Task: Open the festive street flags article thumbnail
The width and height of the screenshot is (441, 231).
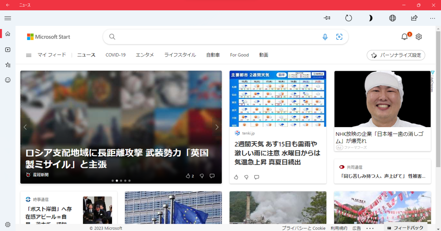Action: [x=383, y=207]
